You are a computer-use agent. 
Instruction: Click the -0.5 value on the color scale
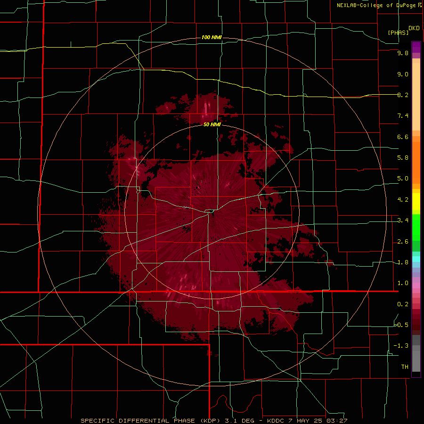click(x=401, y=325)
